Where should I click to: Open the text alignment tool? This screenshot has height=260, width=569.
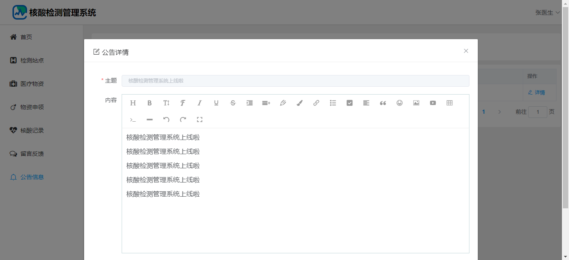tap(366, 103)
